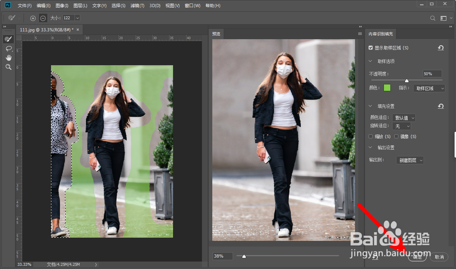Select the Lasso tool
Image resolution: width=456 pixels, height=269 pixels.
[9, 48]
